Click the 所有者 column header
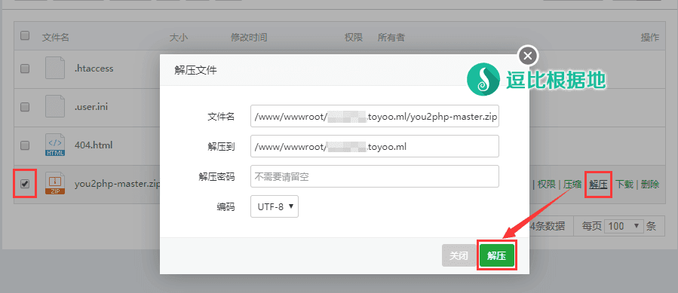 [391, 38]
